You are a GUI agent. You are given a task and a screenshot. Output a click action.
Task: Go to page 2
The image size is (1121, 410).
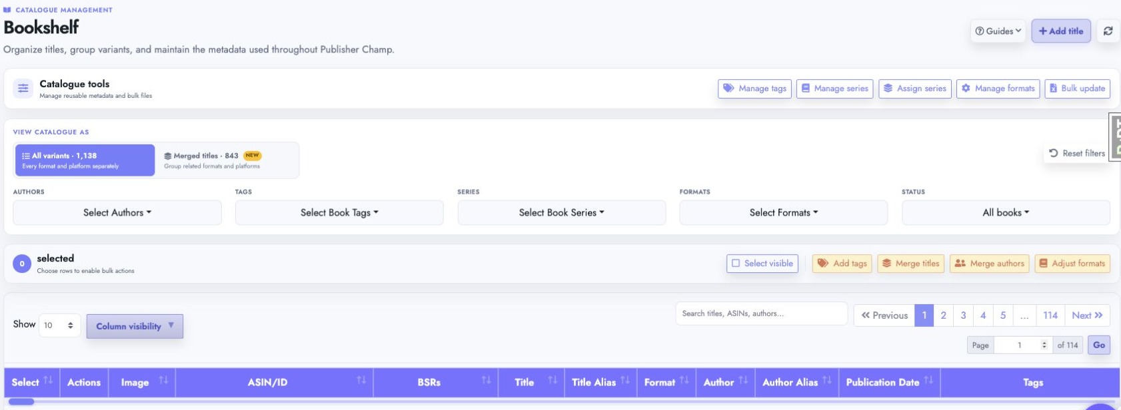(943, 315)
